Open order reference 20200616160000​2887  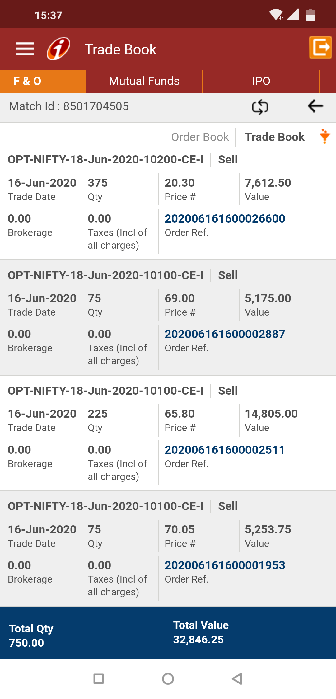(225, 334)
